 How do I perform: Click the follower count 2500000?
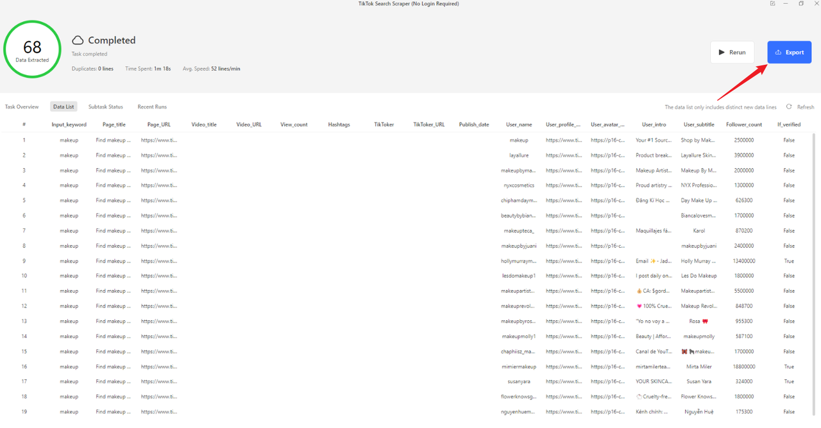pos(744,140)
